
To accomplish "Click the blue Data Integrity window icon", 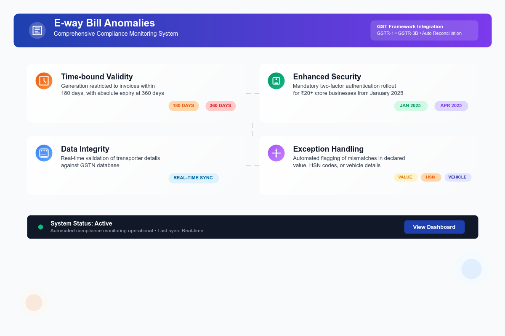I will pos(44,153).
